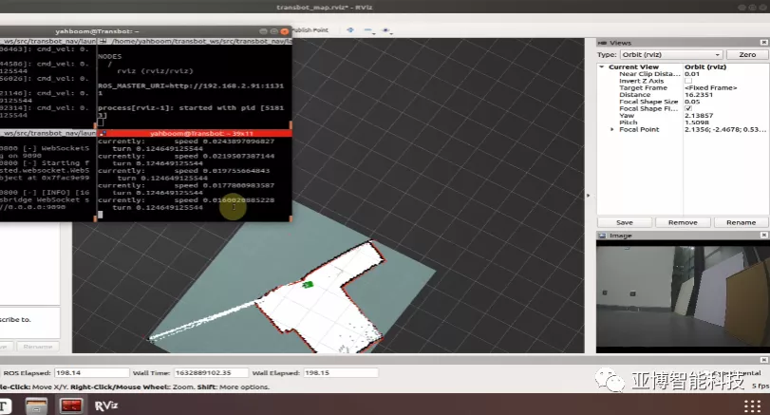This screenshot has height=415, width=770.
Task: Open the red terminal icon in taskbar
Action: (71, 406)
